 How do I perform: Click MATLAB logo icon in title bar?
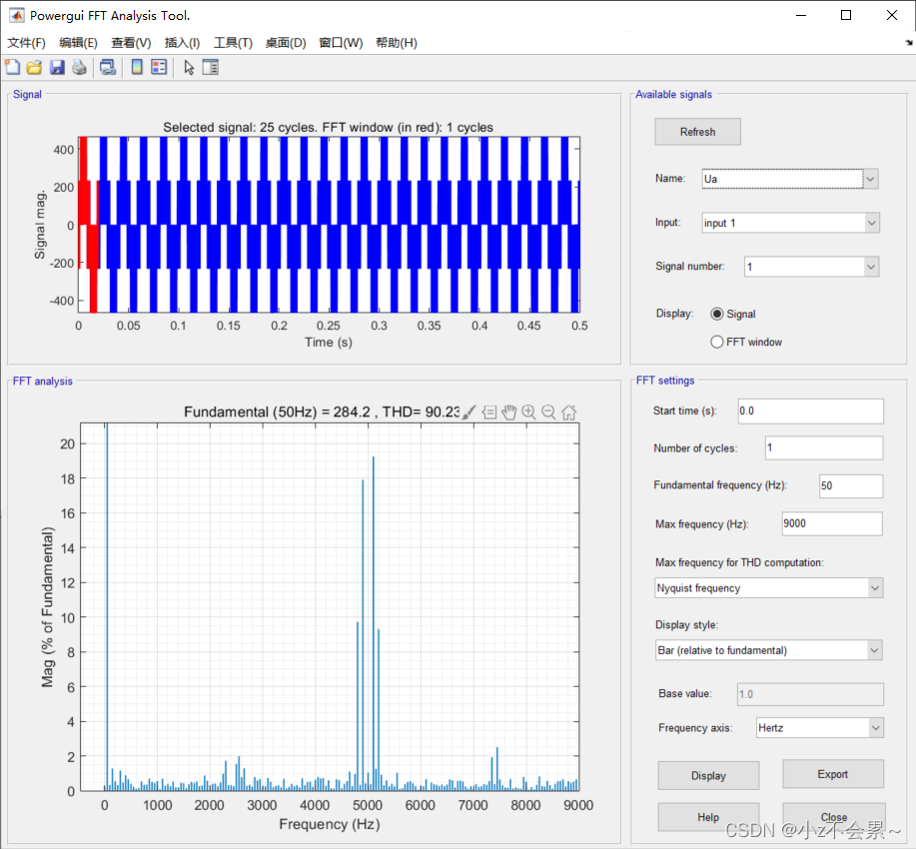click(x=16, y=15)
